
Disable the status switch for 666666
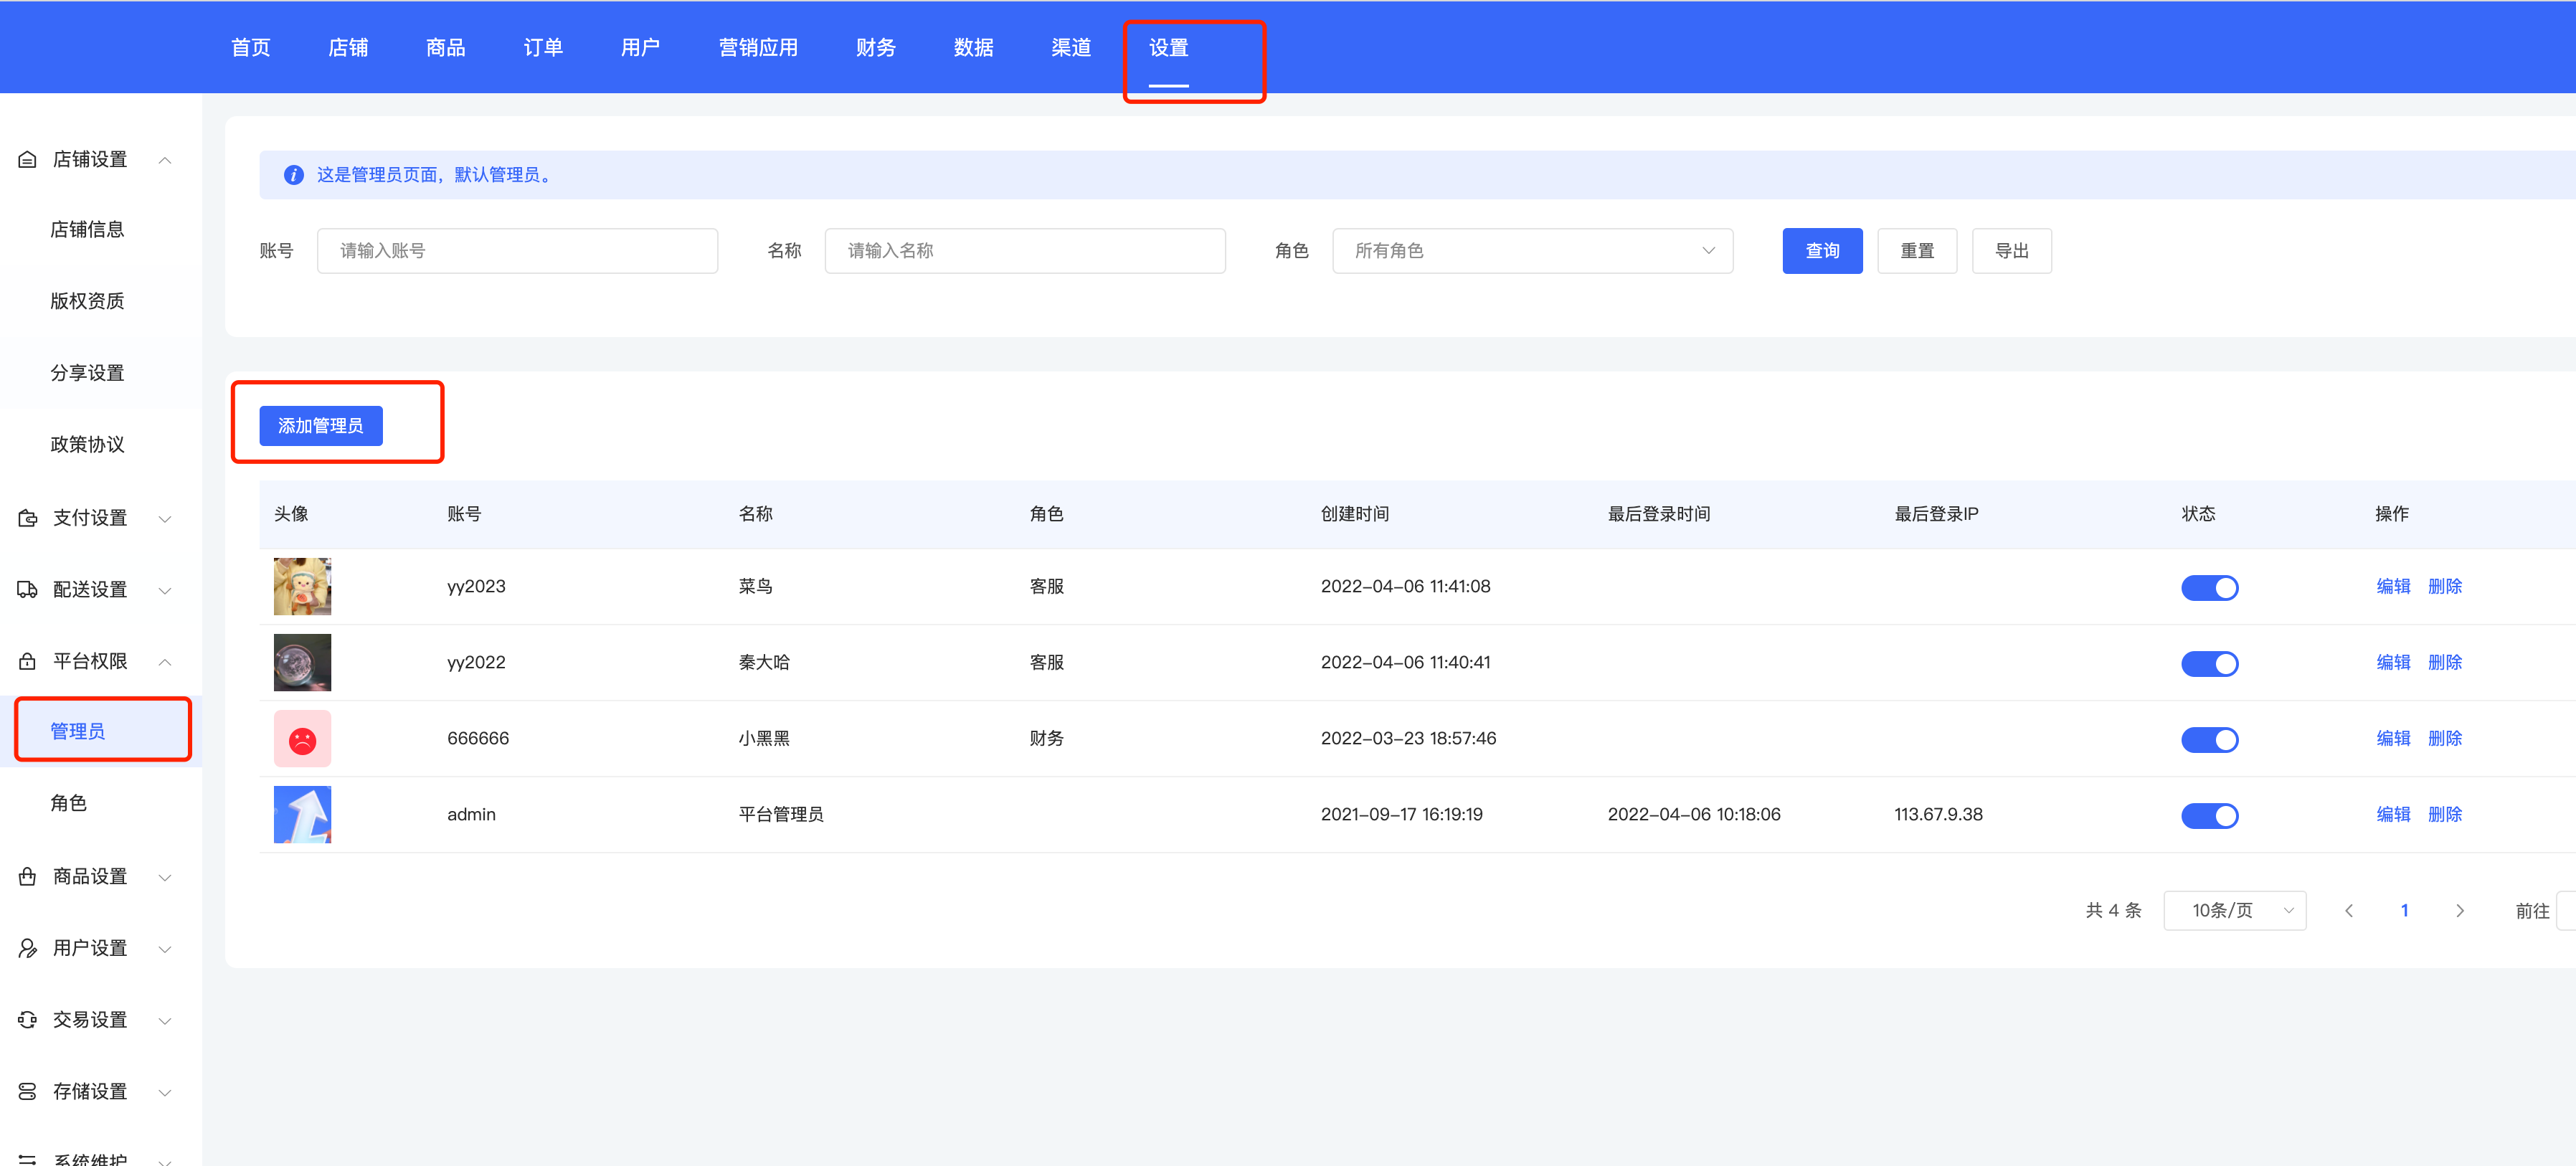point(2209,739)
